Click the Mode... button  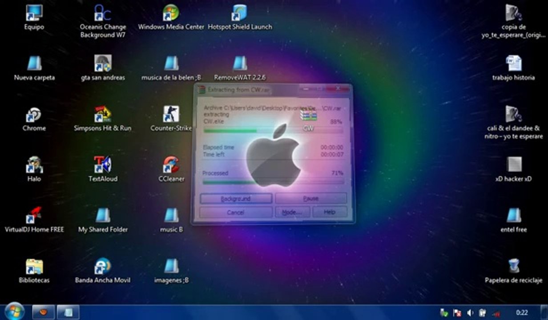292,212
